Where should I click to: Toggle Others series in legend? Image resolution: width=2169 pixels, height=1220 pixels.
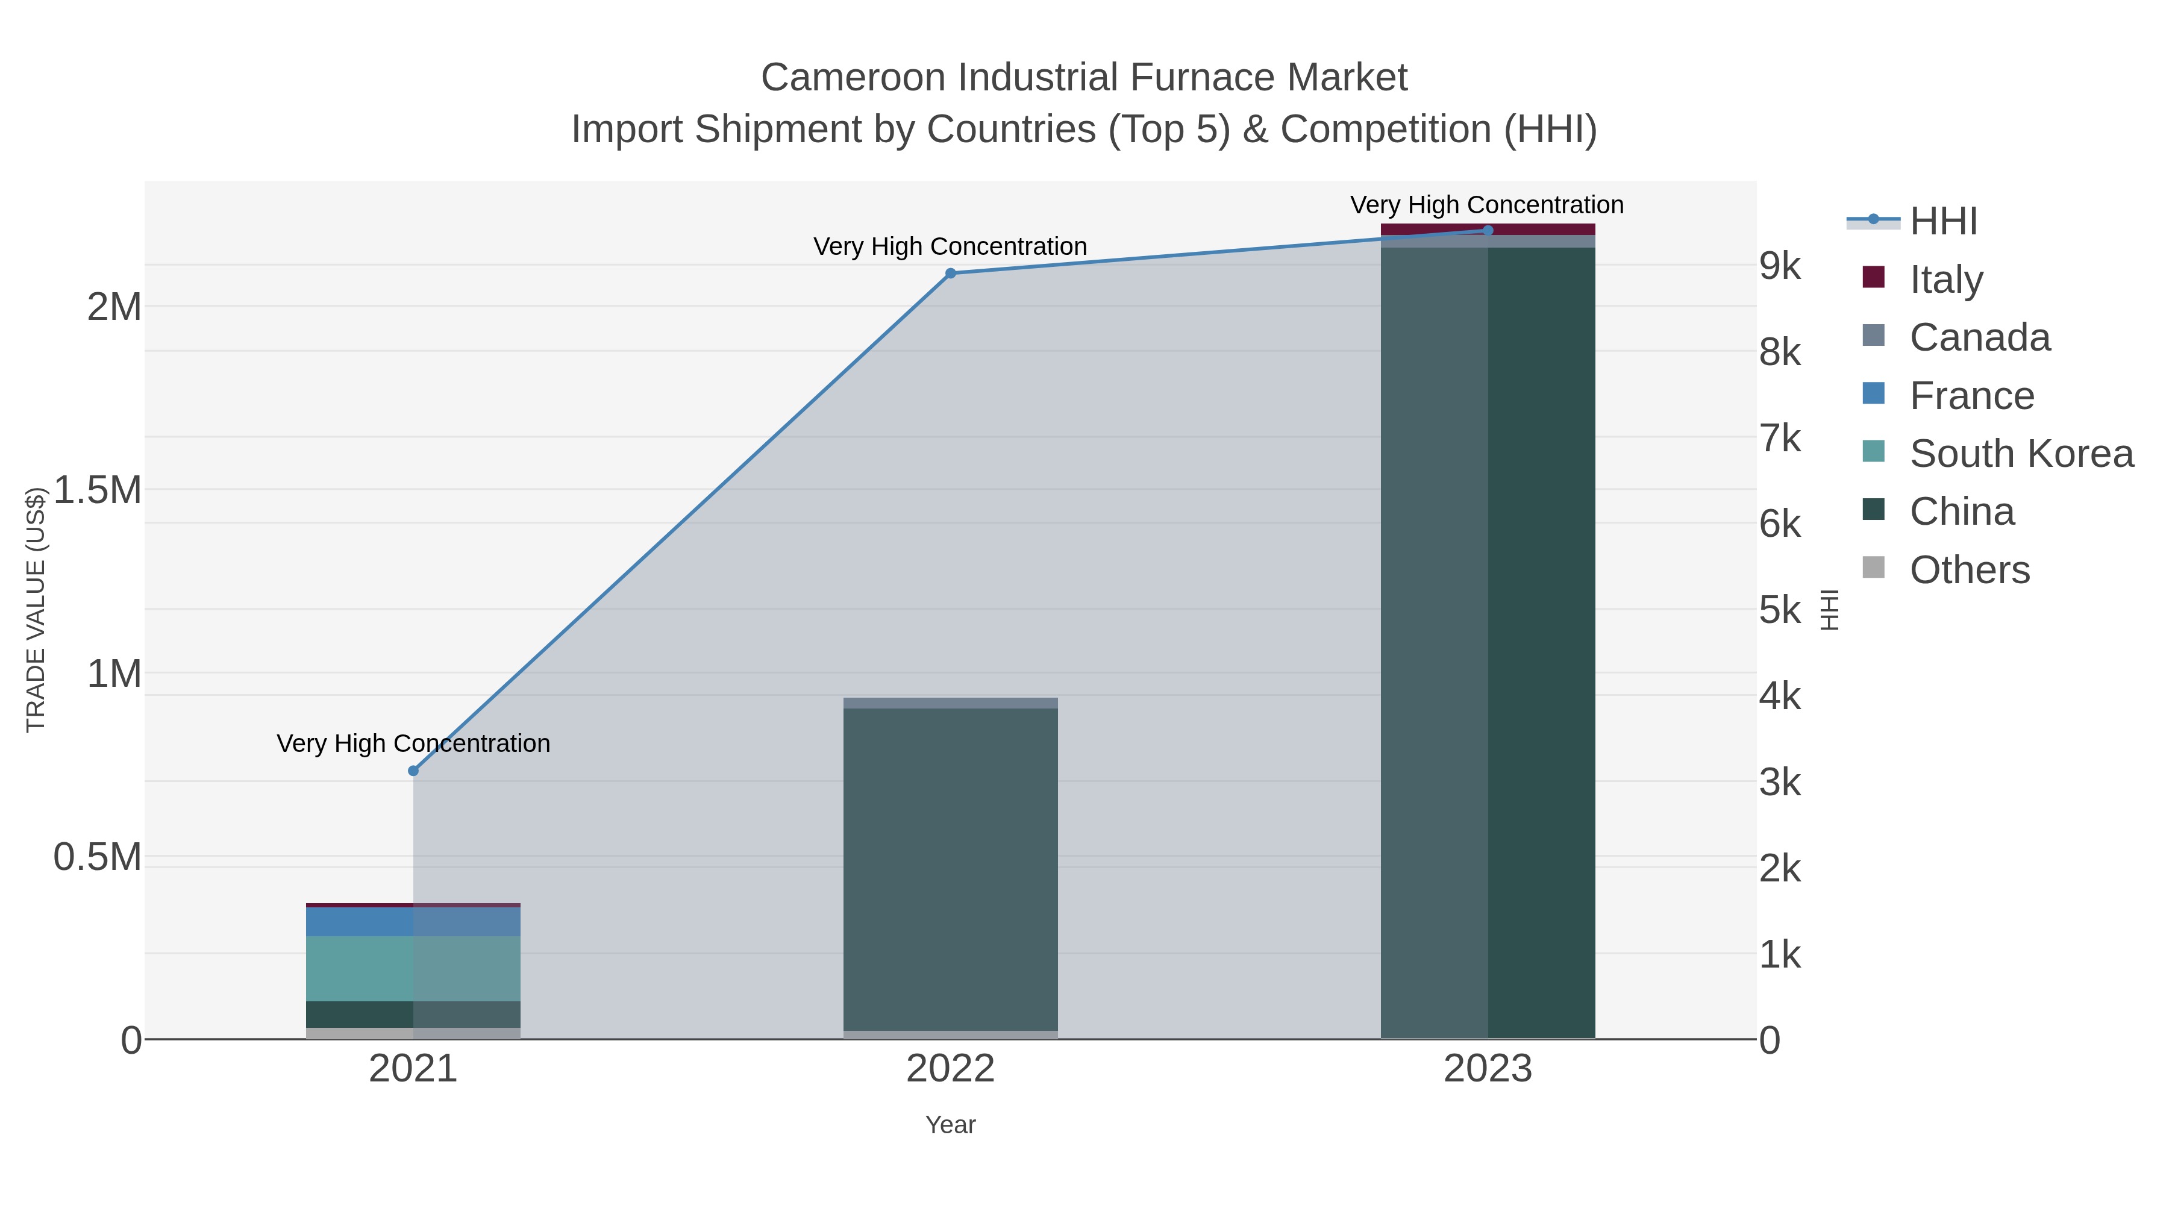tap(1946, 569)
